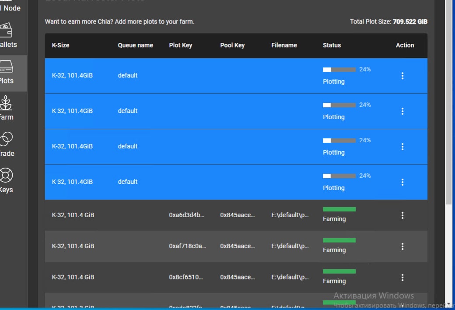Click K-32, 101.4 GiB in 0x8cf6510... row
The image size is (455, 310).
pos(73,277)
